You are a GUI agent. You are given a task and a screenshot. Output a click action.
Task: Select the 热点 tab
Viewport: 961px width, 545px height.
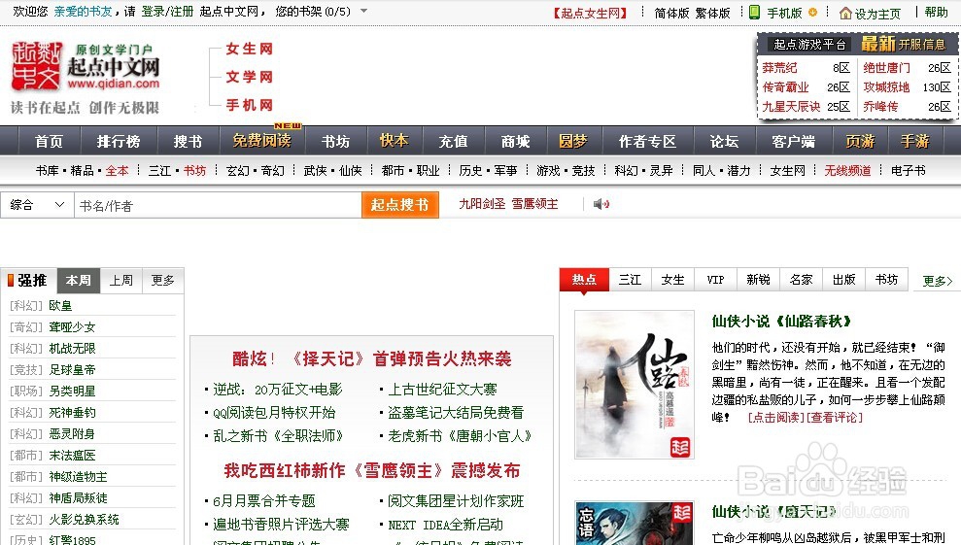[x=584, y=280]
